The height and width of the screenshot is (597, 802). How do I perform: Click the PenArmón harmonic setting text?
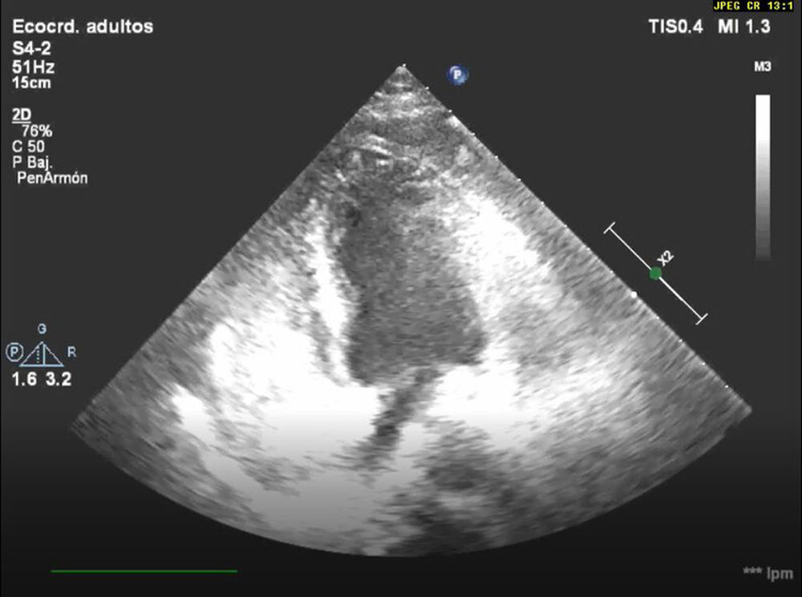(52, 179)
